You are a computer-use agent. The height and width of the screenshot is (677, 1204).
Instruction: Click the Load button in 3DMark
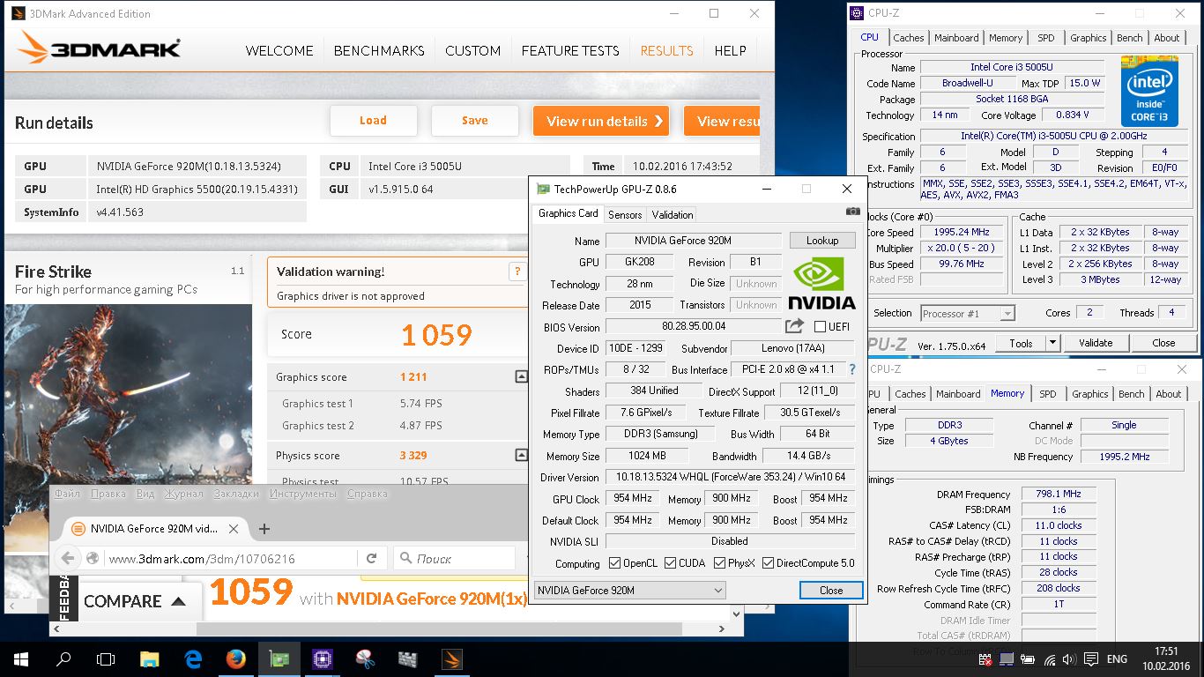tap(373, 121)
